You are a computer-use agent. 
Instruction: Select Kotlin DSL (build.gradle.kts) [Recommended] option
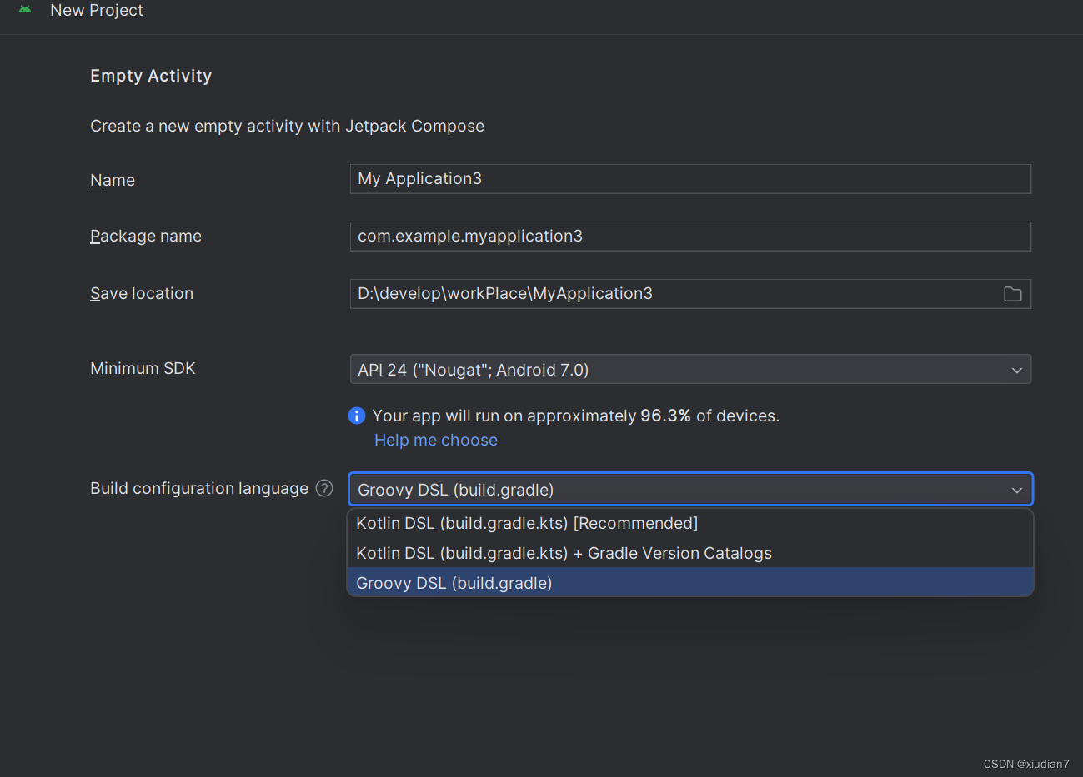[x=690, y=524]
